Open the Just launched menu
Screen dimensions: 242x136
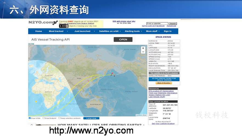coord(82,31)
